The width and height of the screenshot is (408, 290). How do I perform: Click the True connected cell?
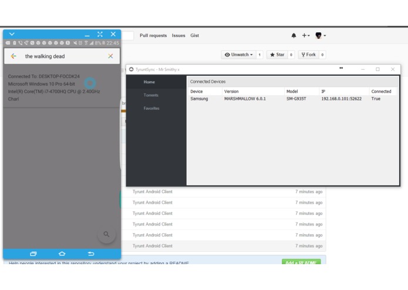[x=376, y=99]
